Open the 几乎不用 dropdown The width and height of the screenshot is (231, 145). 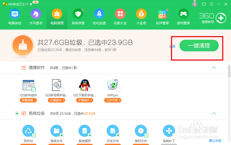point(113,101)
